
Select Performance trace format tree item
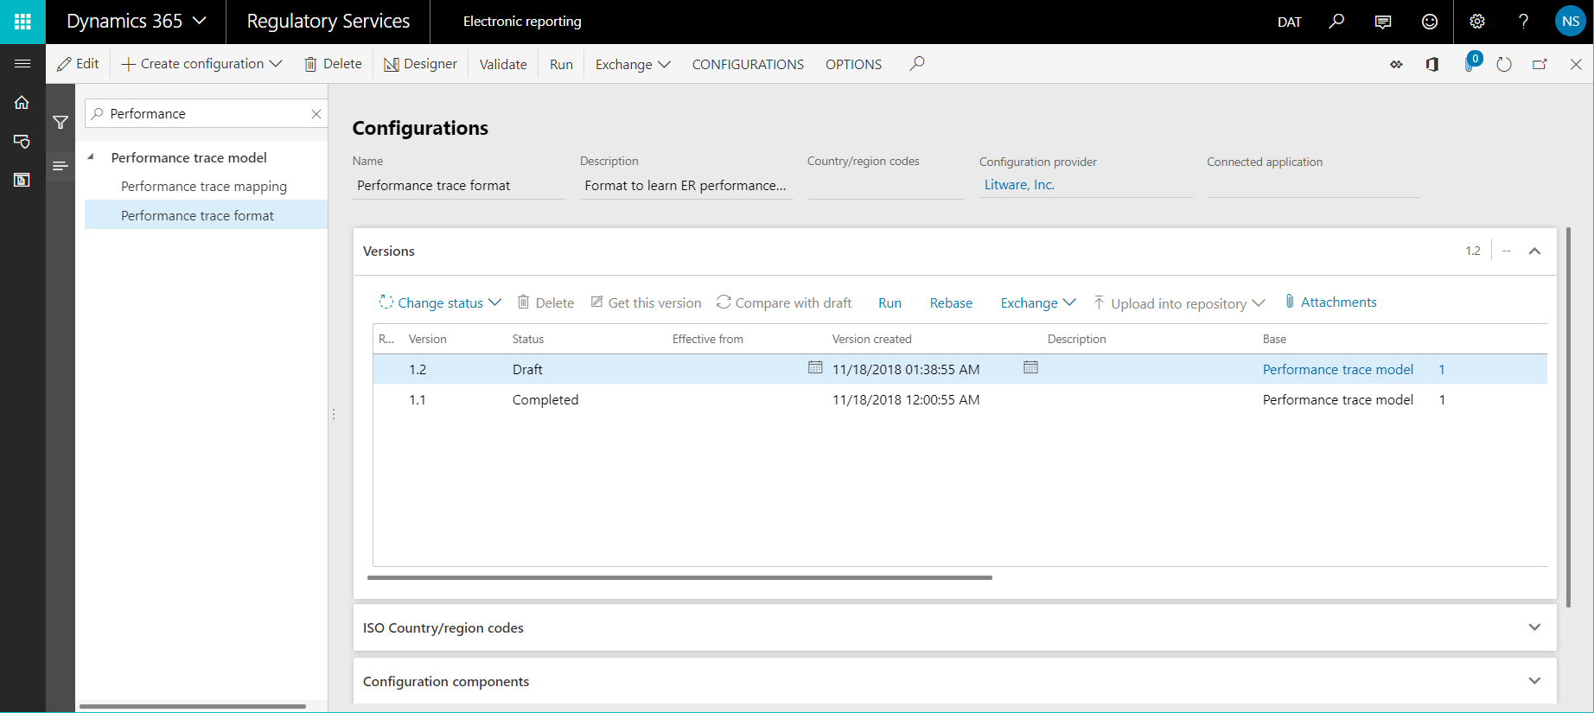click(x=197, y=215)
